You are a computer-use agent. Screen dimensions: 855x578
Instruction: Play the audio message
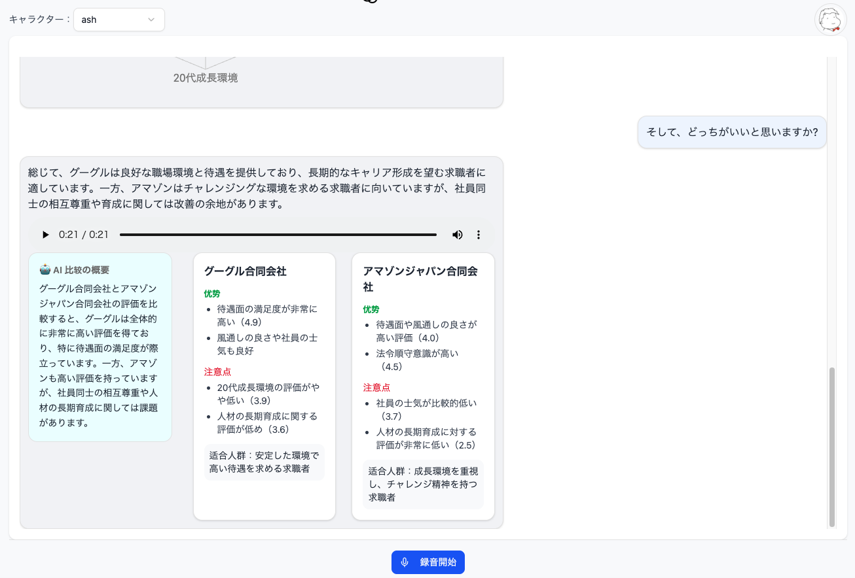pos(45,235)
